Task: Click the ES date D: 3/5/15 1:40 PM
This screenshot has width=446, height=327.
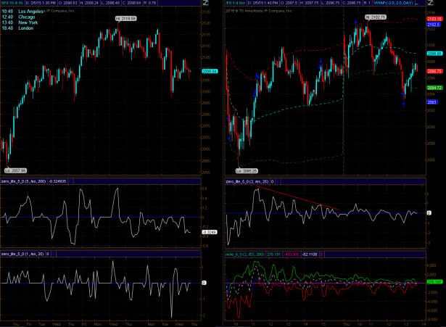Action: coord(263,3)
